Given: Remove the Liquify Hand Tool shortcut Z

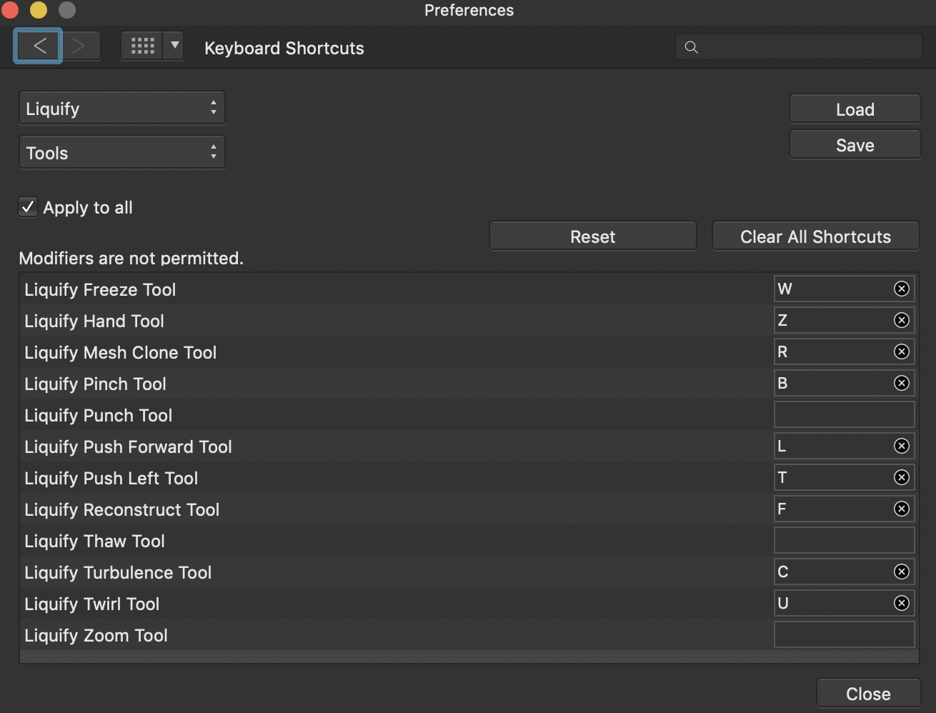Looking at the screenshot, I should (x=902, y=320).
